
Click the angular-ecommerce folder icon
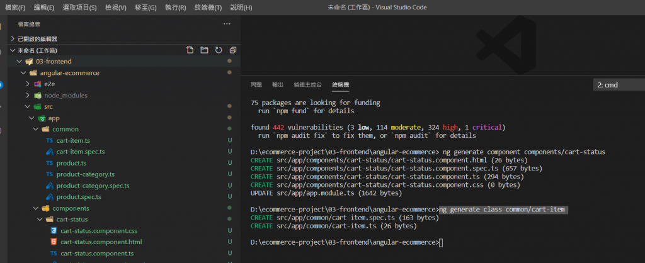click(x=33, y=73)
